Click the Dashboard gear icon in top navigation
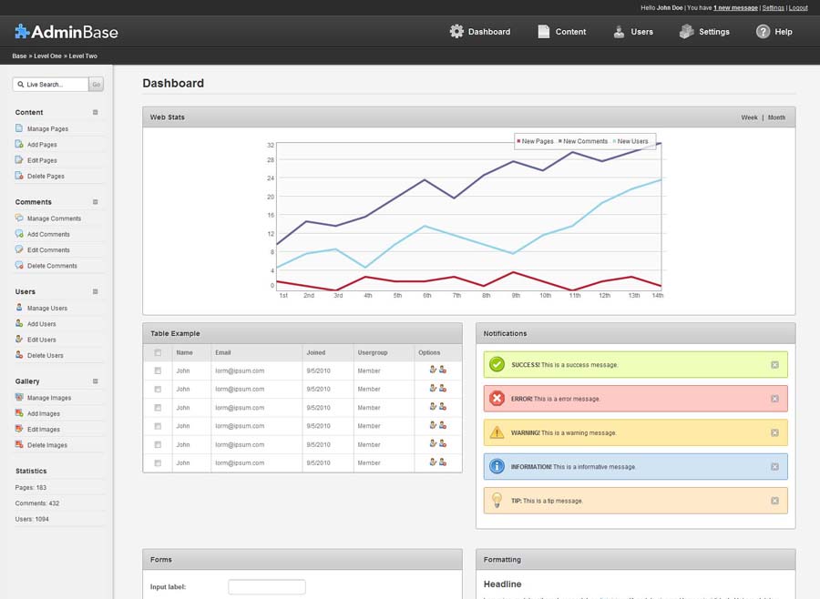The width and height of the screenshot is (820, 599). (x=456, y=32)
